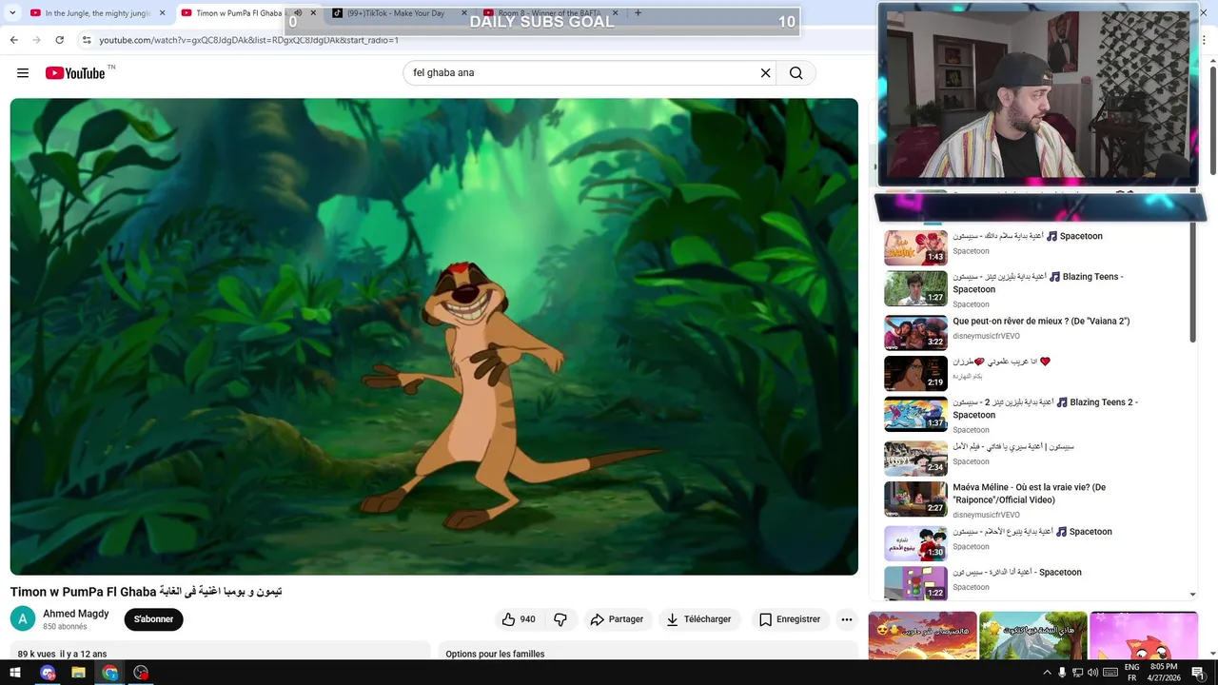The height and width of the screenshot is (685, 1218).
Task: Subscribe with the S'abonner button
Action: click(153, 619)
